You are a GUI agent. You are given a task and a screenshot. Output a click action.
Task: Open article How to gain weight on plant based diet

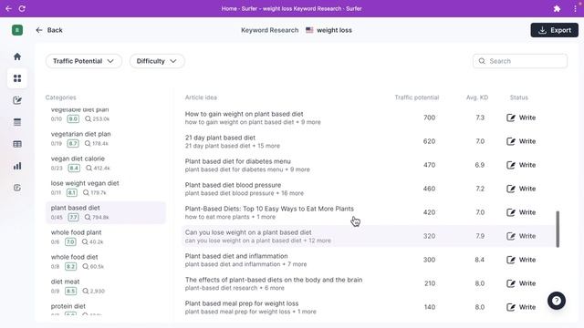(x=244, y=114)
